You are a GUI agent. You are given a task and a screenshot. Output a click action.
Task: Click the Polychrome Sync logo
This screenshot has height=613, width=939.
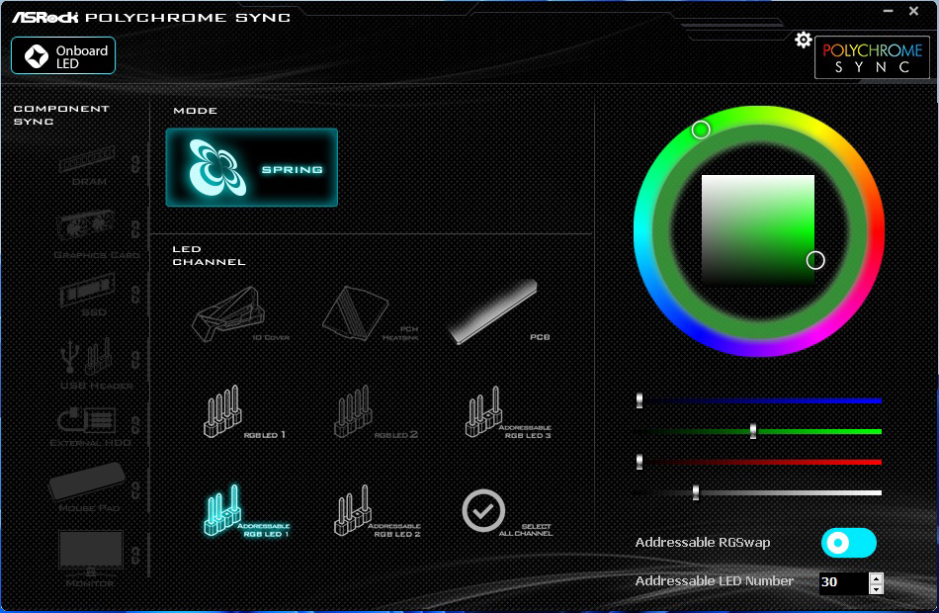[x=872, y=57]
